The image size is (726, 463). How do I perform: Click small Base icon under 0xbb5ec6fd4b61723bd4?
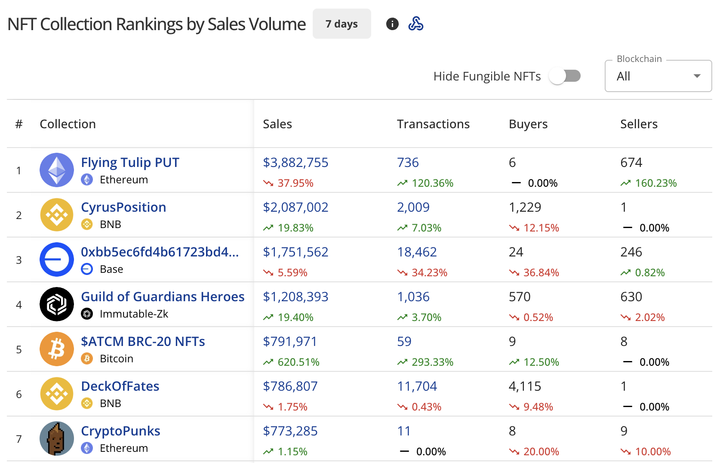pyautogui.click(x=87, y=269)
